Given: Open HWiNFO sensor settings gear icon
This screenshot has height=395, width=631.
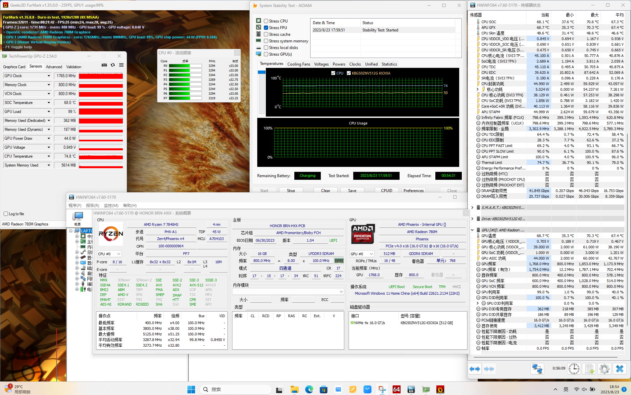Looking at the screenshot, I should pos(604,369).
